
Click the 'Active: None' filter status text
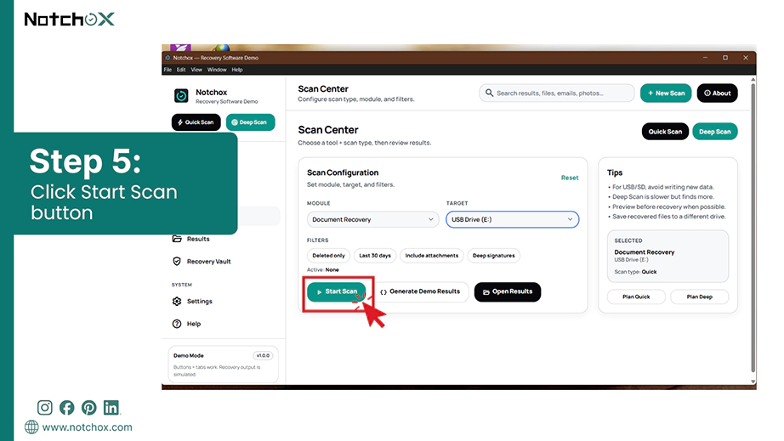click(322, 269)
